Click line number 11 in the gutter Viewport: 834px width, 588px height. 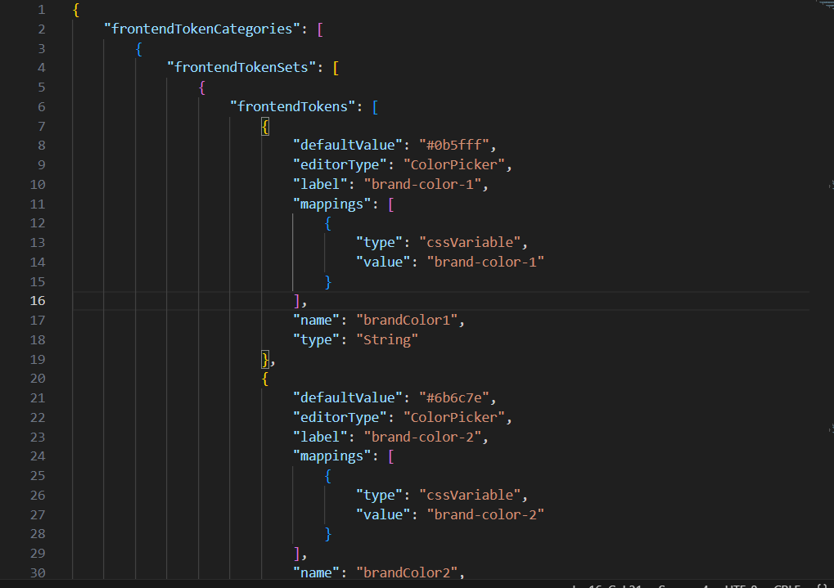(x=38, y=204)
